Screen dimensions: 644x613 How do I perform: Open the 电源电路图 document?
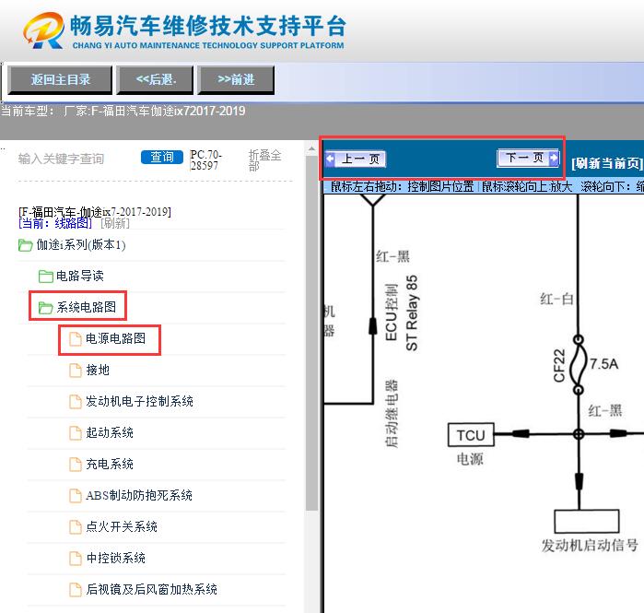pyautogui.click(x=115, y=338)
